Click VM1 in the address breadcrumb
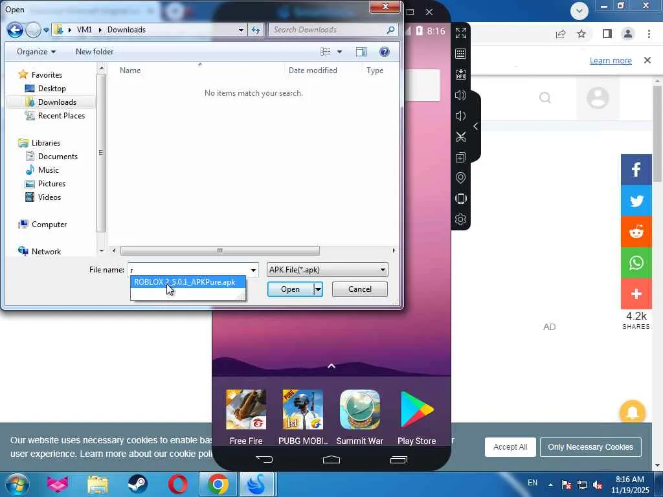 [x=84, y=30]
